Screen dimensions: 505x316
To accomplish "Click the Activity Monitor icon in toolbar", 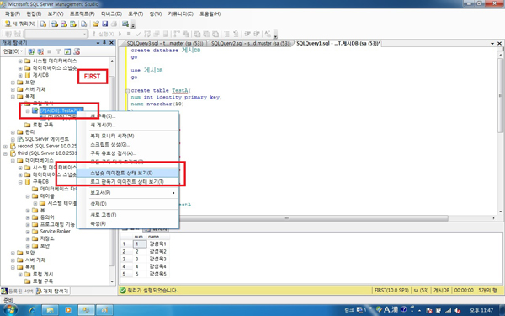I will (x=125, y=24).
